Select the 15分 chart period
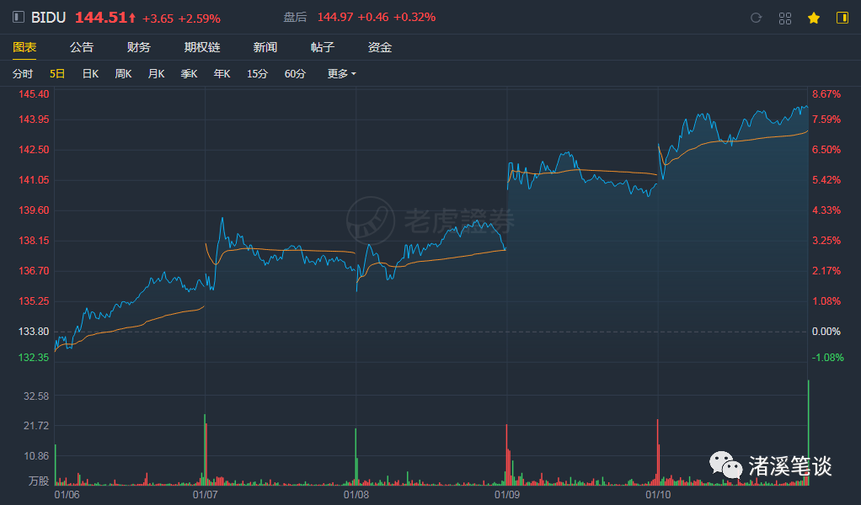 257,73
